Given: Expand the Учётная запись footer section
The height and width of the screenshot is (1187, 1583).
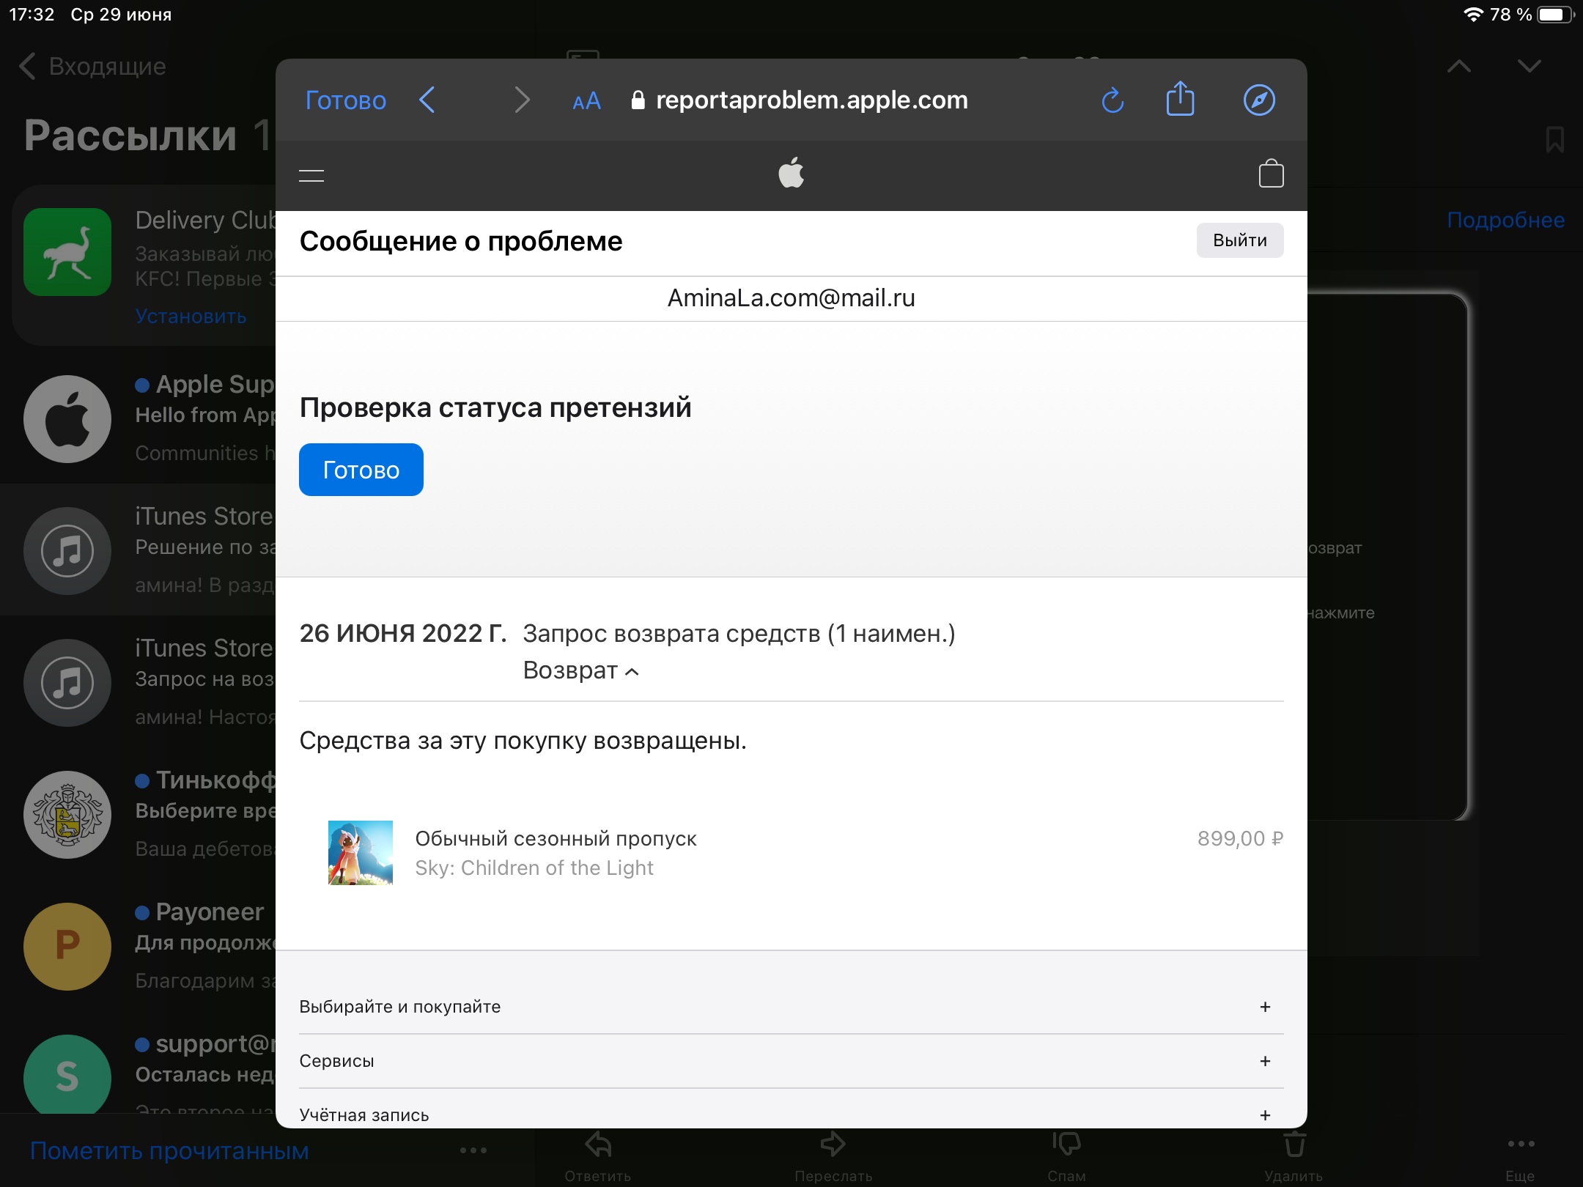Looking at the screenshot, I should pyautogui.click(x=1264, y=1114).
